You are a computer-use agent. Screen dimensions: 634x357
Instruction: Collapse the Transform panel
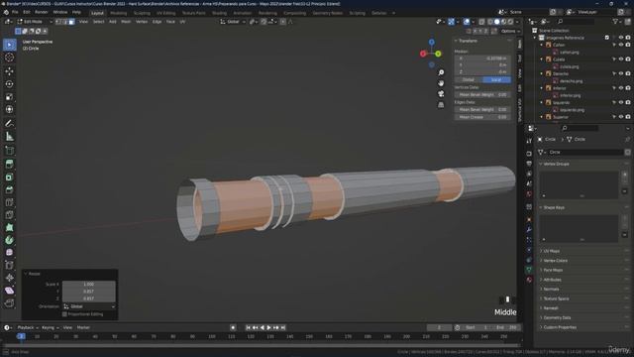point(456,41)
